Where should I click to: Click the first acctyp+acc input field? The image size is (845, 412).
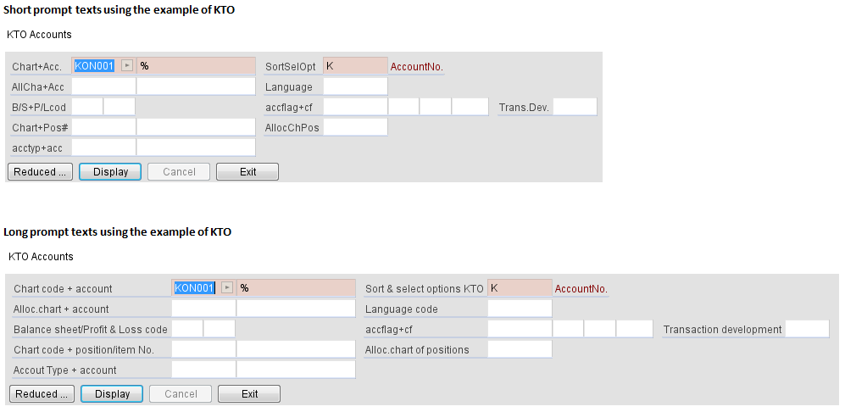(103, 148)
